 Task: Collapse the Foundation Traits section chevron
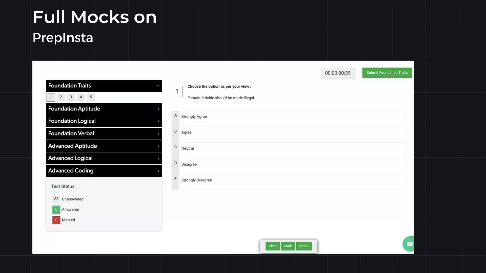point(158,86)
